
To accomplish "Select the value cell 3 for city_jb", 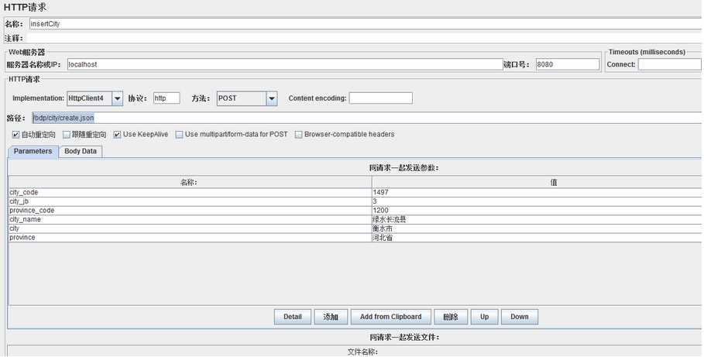I will 537,201.
